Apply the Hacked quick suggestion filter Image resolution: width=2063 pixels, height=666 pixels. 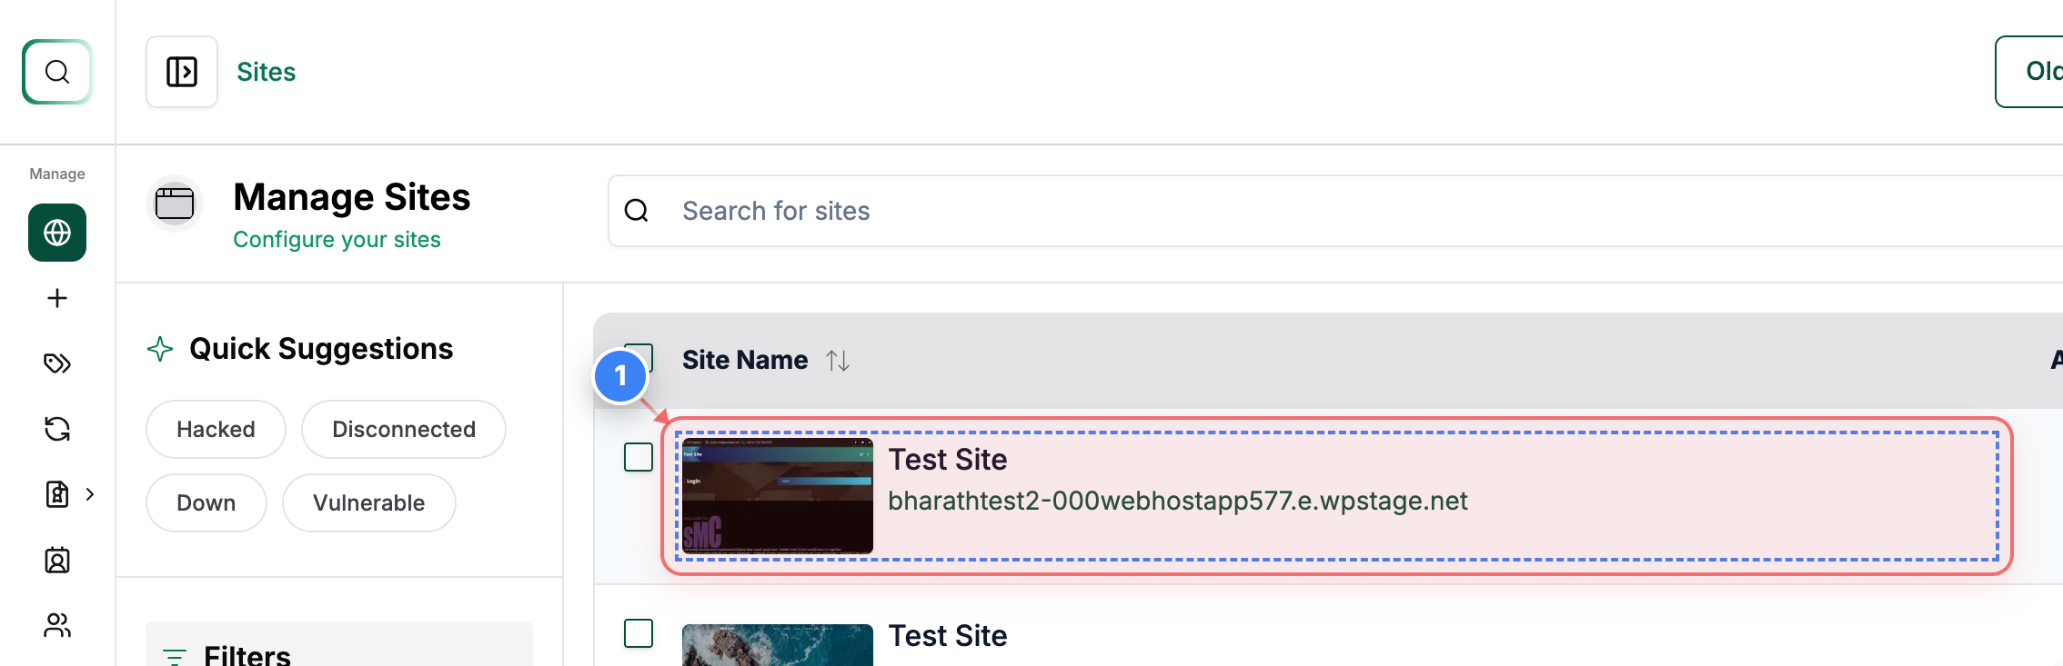pyautogui.click(x=216, y=429)
